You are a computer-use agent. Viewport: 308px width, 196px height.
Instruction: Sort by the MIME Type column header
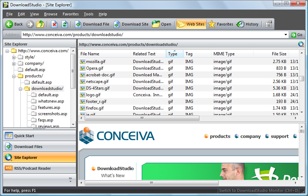[x=232, y=54]
